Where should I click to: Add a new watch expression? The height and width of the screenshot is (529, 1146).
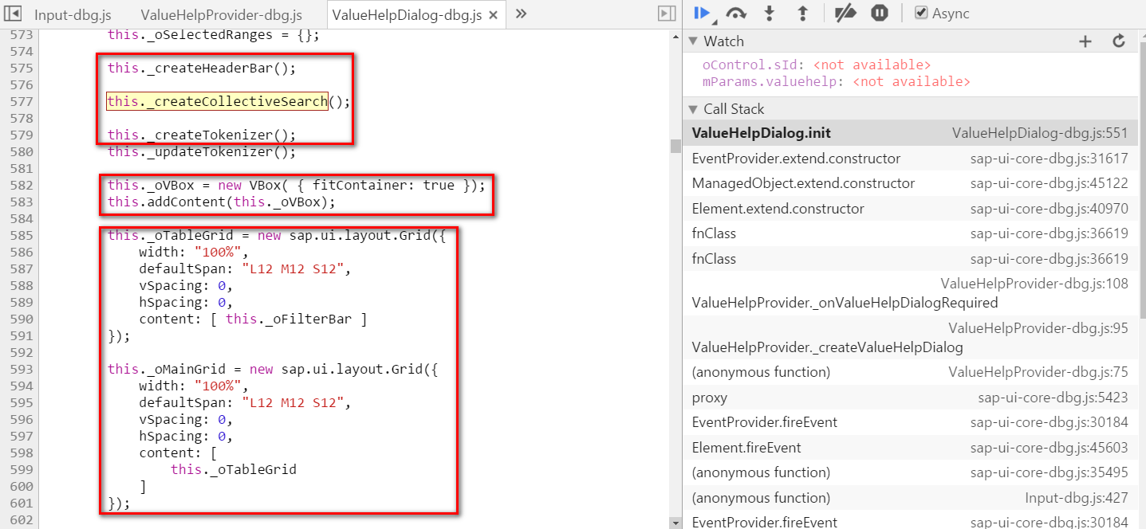[1085, 41]
